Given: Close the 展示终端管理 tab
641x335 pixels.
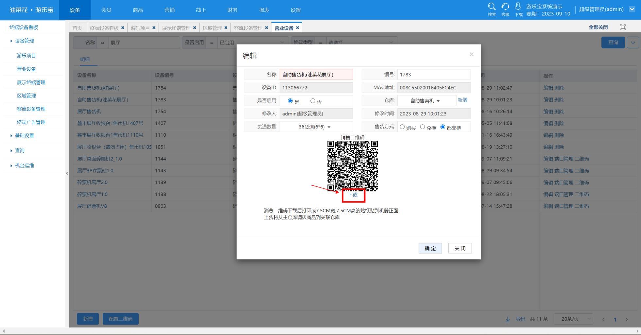Looking at the screenshot, I should (x=195, y=27).
